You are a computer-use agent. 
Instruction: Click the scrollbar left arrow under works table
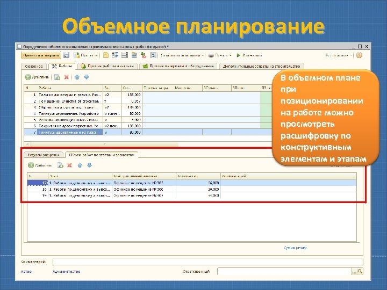tap(27, 144)
